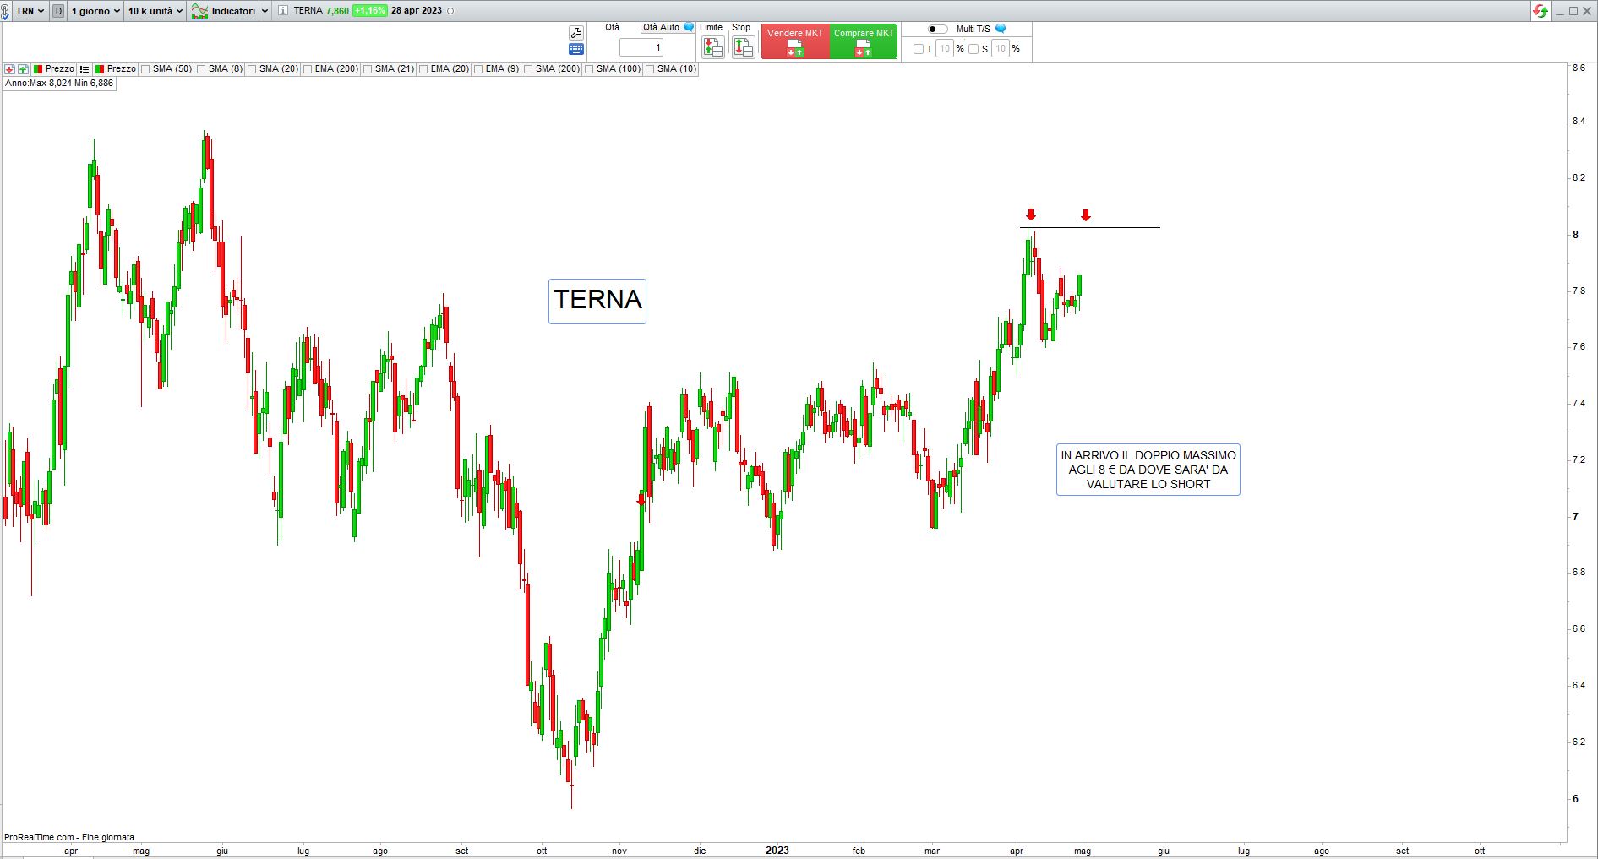
Task: Click the red-green trading arrows icon at top right
Action: (x=1541, y=11)
